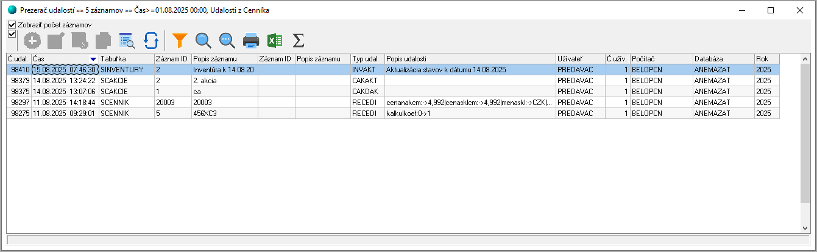The height and width of the screenshot is (252, 817).
Task: Export the records to Excel
Action: pyautogui.click(x=275, y=41)
